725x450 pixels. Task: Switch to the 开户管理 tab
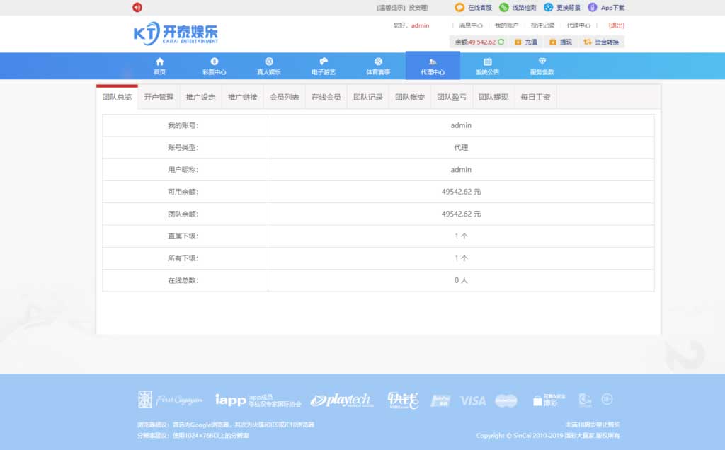tap(159, 97)
